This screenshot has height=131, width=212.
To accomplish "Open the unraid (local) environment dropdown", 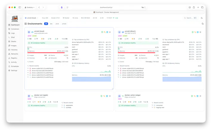I will [x=32, y=18].
